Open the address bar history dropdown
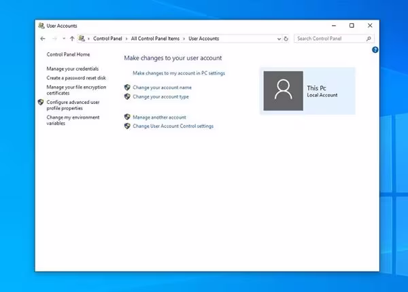The image size is (408, 292). point(279,39)
